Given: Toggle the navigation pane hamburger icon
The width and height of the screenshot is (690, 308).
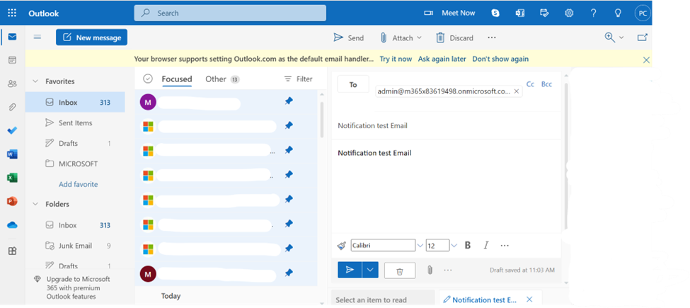Looking at the screenshot, I should click(38, 38).
